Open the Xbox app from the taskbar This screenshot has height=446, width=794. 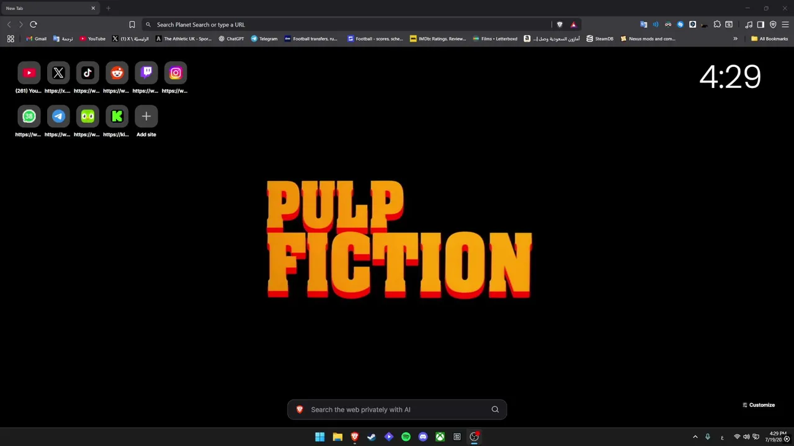coord(440,437)
